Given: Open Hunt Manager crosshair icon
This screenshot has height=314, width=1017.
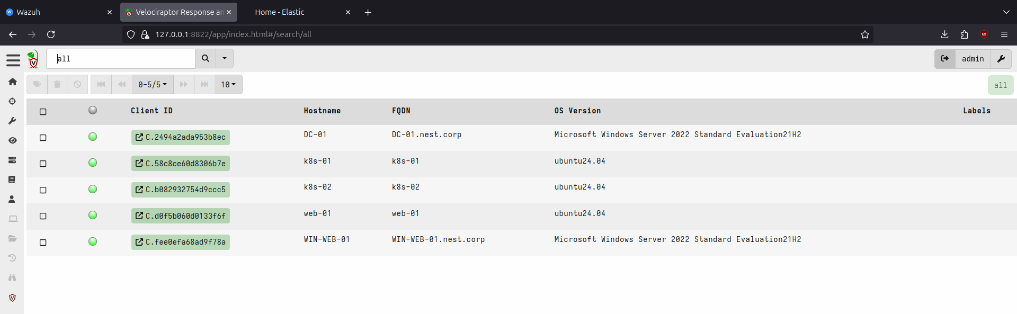Looking at the screenshot, I should pos(13,101).
